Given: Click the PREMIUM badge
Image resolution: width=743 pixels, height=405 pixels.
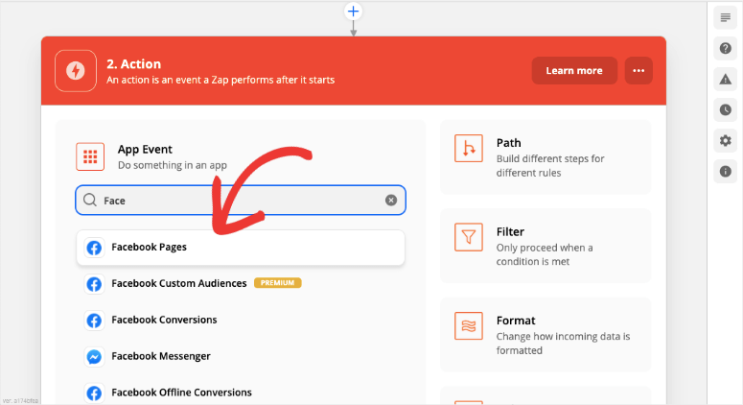Looking at the screenshot, I should [278, 283].
